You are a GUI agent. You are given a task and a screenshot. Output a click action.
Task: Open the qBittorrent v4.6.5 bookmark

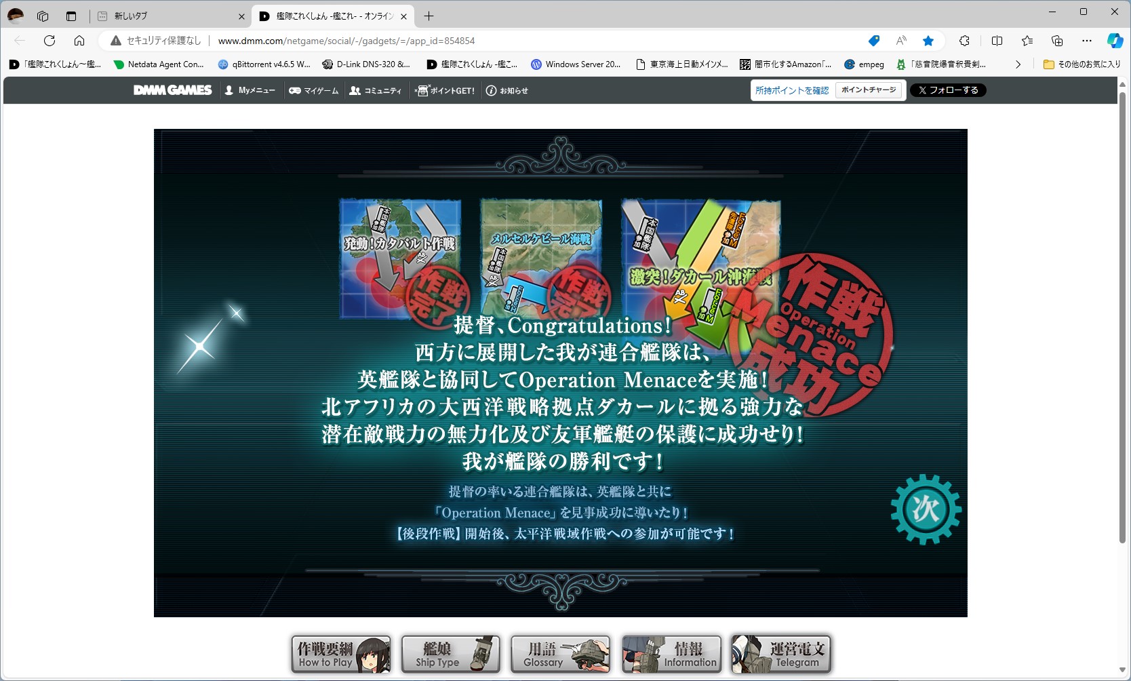(x=264, y=64)
